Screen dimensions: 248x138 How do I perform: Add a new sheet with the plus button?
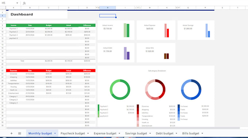pyautogui.click(x=11, y=133)
